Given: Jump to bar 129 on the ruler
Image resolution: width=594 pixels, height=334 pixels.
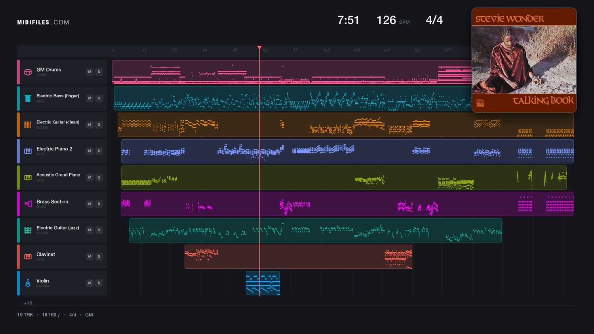Looking at the screenshot, I should point(357,50).
